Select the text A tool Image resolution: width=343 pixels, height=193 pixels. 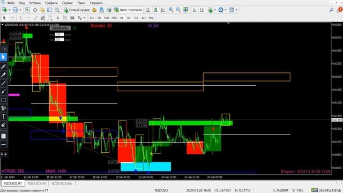tap(57, 18)
